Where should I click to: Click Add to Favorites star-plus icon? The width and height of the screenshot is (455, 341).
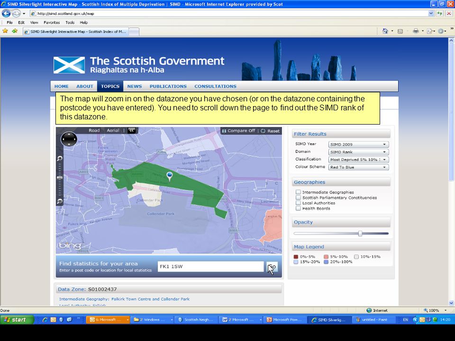point(15,31)
